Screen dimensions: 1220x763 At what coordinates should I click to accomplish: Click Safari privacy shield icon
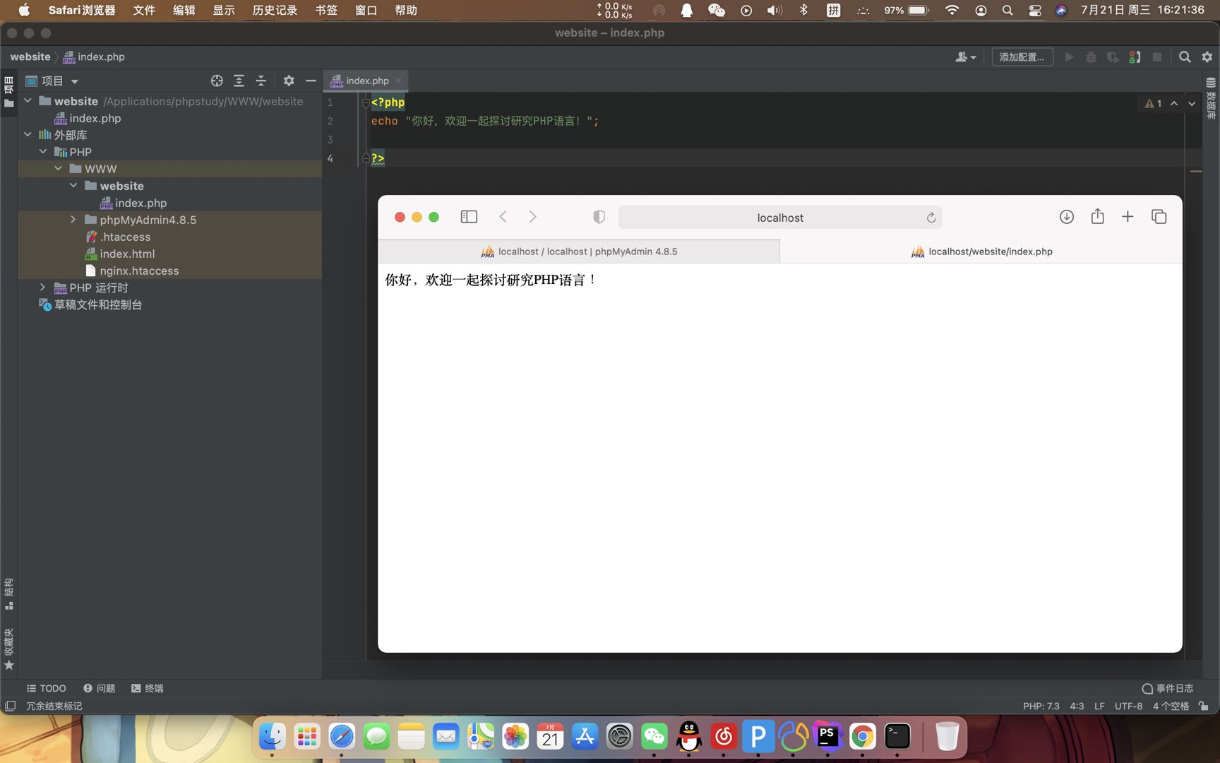[x=599, y=217]
